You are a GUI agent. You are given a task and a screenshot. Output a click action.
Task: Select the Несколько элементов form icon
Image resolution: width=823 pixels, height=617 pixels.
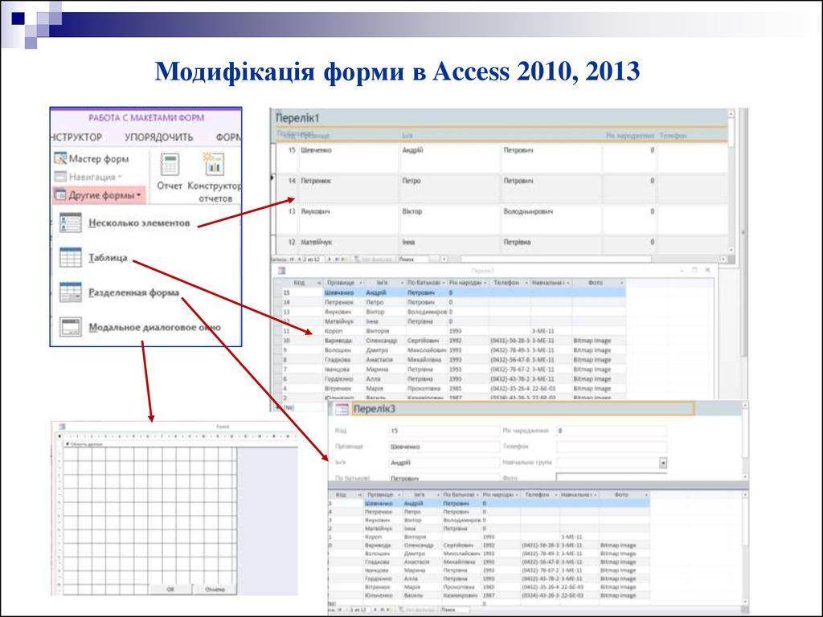70,222
